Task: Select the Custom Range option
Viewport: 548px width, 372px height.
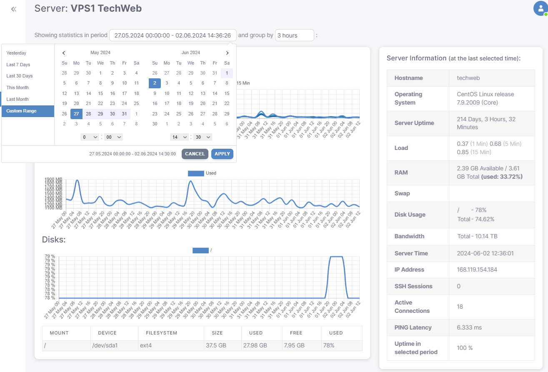Action: (28, 111)
